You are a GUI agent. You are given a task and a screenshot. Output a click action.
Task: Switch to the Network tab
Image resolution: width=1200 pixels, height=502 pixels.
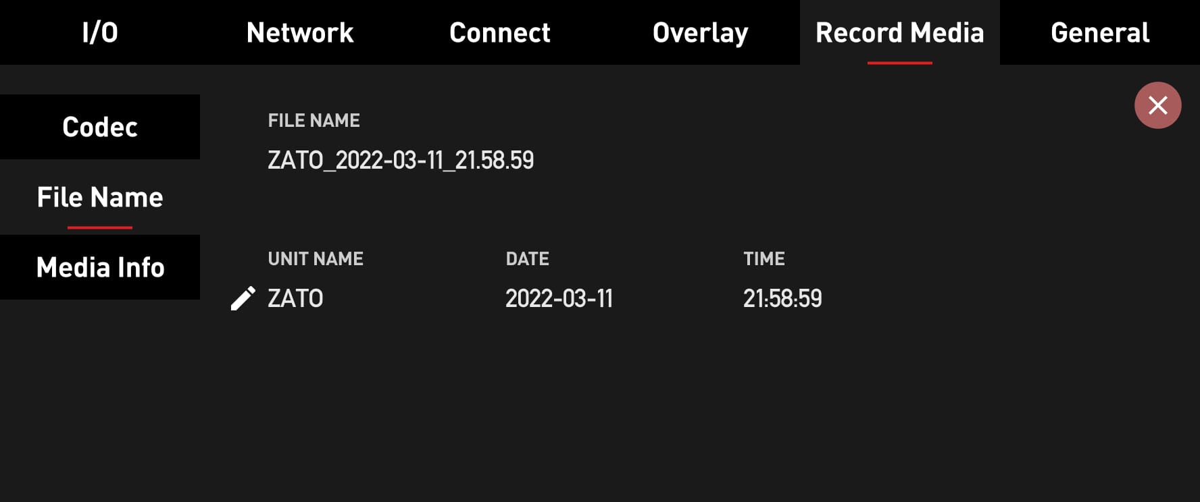click(299, 32)
